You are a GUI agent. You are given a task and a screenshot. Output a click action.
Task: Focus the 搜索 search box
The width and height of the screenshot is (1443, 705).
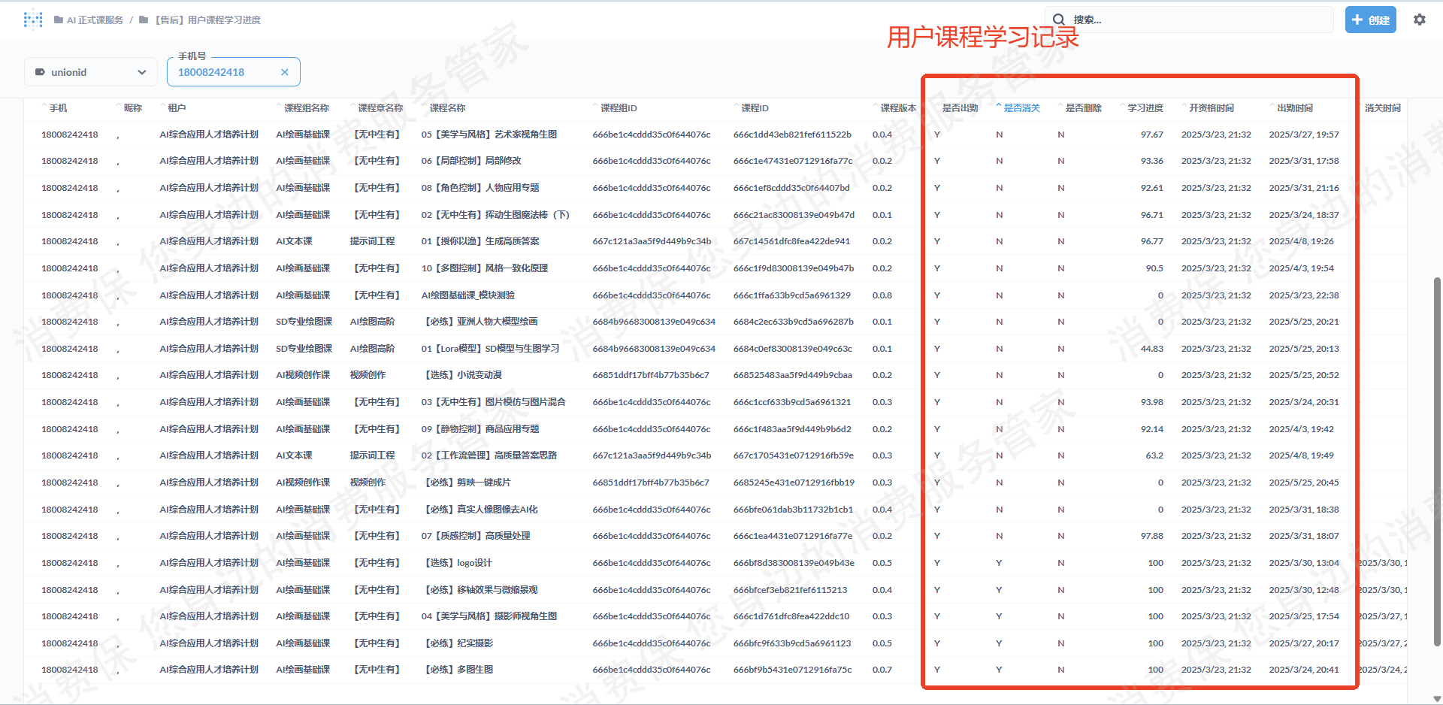point(1195,20)
